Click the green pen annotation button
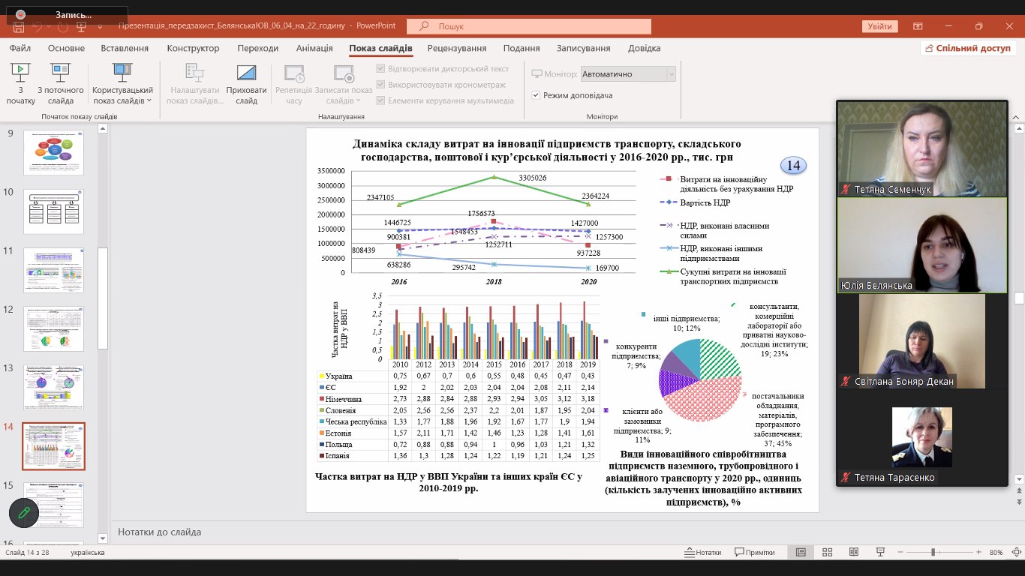Screen dimensions: 1025x576 [x=24, y=513]
